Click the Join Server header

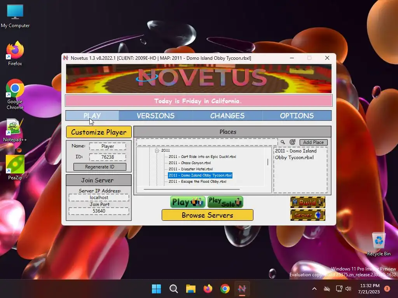(x=99, y=180)
